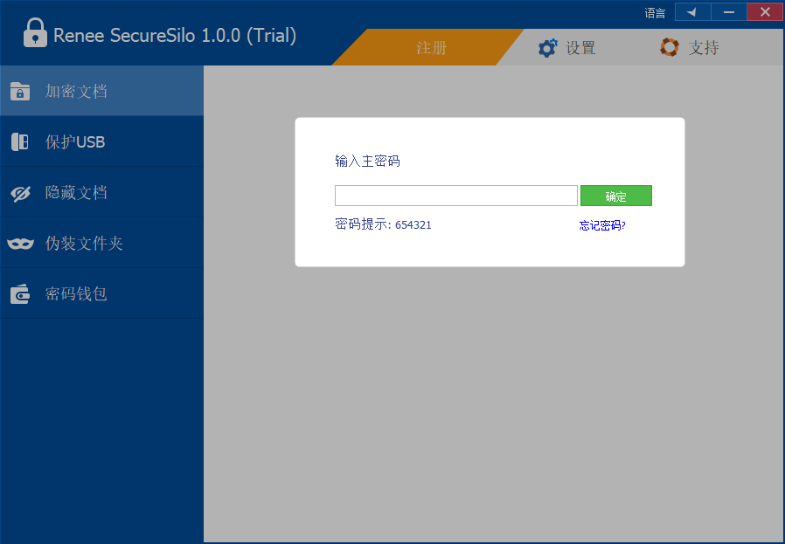Switch to the 设置 tab label
The image size is (785, 544).
click(580, 48)
